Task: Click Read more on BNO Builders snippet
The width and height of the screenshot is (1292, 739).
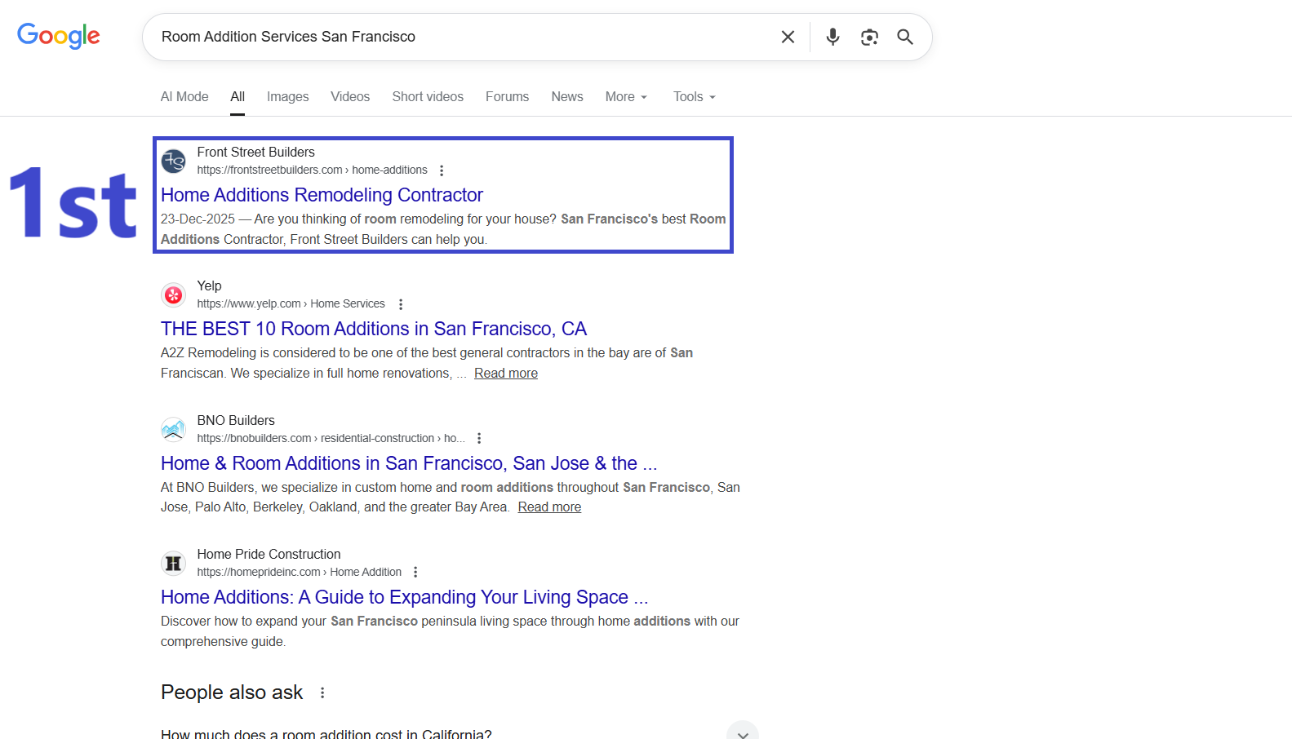Action: pos(549,507)
